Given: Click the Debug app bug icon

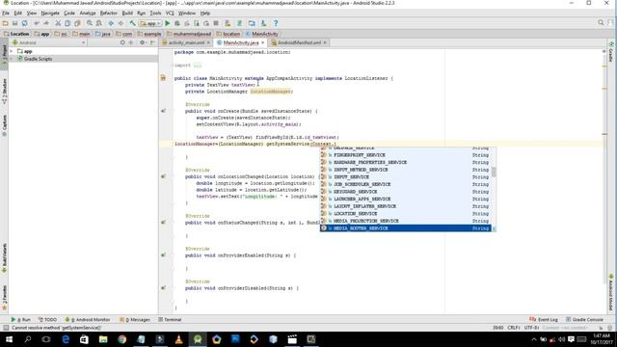Looking at the screenshot, I should 177,23.
